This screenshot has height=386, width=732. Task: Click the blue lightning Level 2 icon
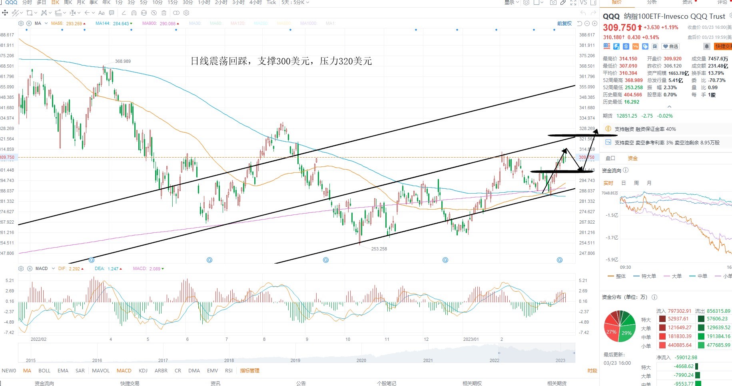[616, 46]
